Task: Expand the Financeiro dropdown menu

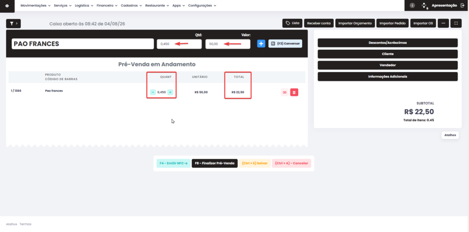Action: (107, 5)
